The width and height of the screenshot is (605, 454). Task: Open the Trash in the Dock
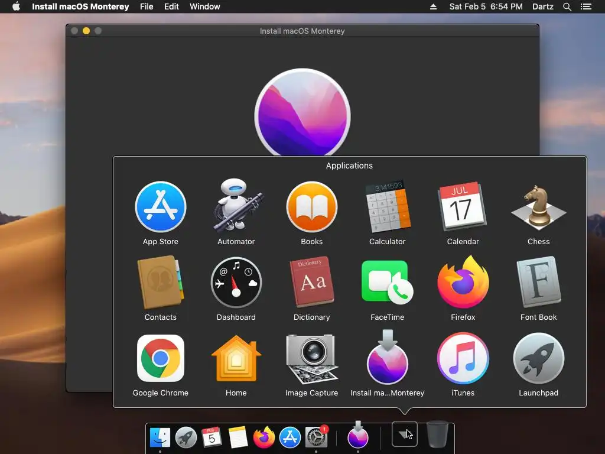(x=438, y=434)
